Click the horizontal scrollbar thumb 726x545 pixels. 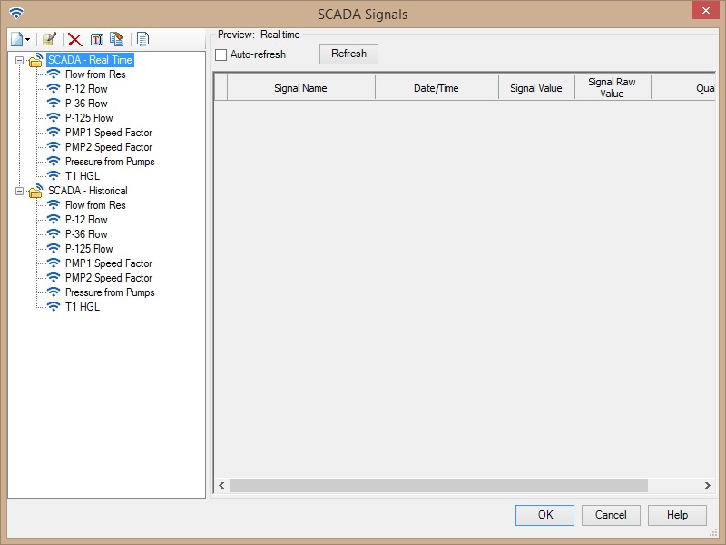click(x=438, y=485)
